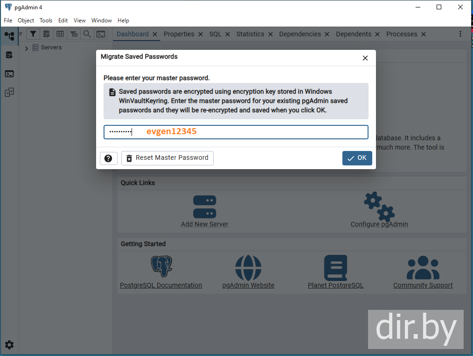Expand the Servers tree node
The height and width of the screenshot is (356, 473).
[x=27, y=48]
